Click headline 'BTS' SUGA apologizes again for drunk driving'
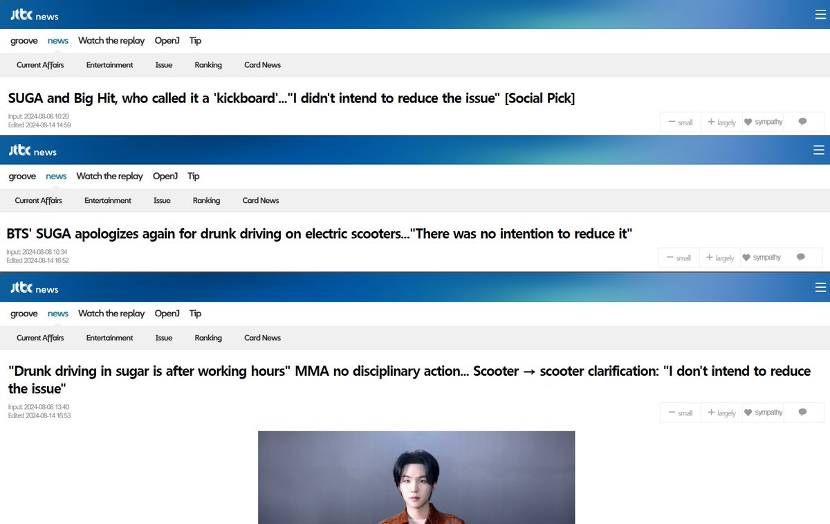 (320, 234)
